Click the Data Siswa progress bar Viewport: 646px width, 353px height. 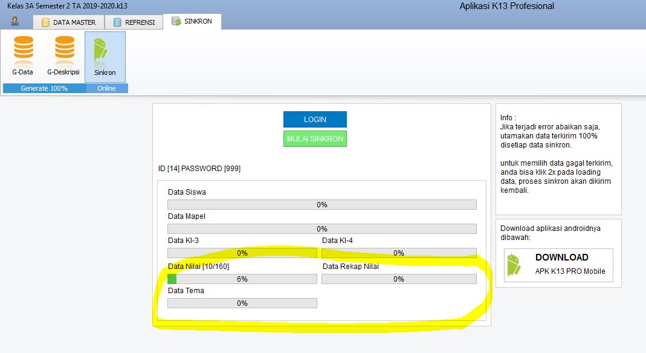tap(321, 205)
